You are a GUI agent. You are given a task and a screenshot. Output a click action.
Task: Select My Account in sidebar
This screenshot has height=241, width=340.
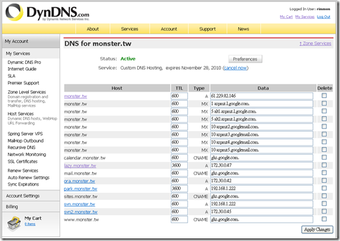click(x=31, y=41)
